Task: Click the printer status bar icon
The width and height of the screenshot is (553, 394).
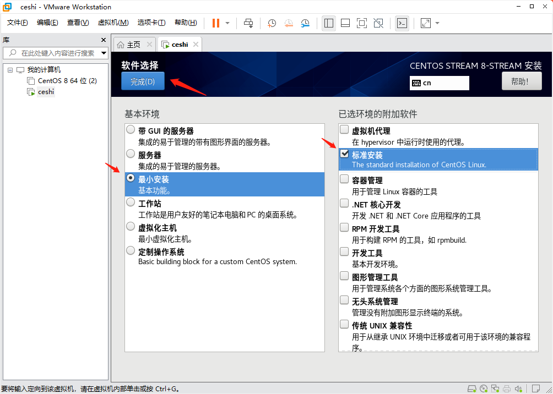Action: click(507, 388)
